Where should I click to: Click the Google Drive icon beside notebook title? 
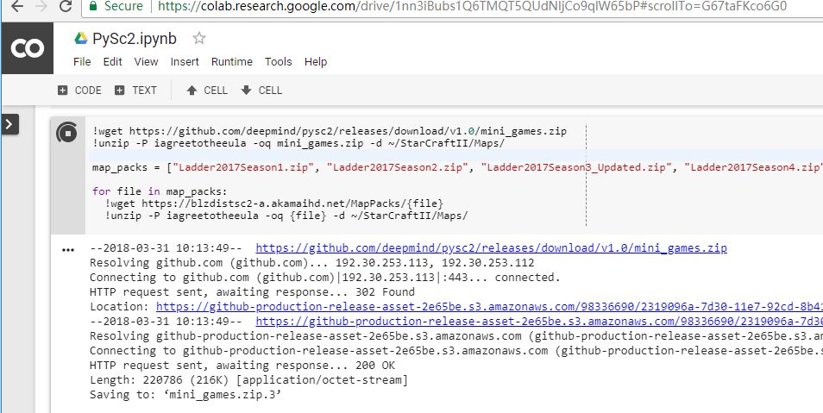[x=81, y=38]
